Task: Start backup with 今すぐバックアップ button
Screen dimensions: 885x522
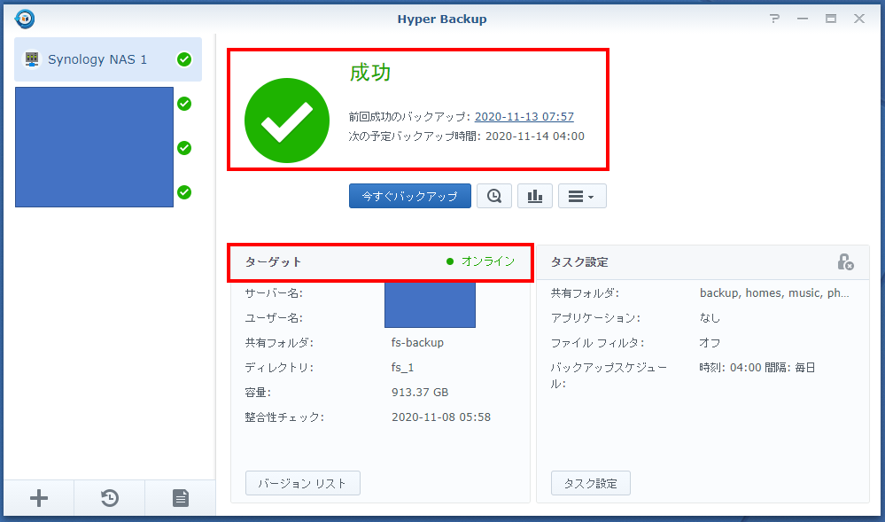Action: (410, 196)
